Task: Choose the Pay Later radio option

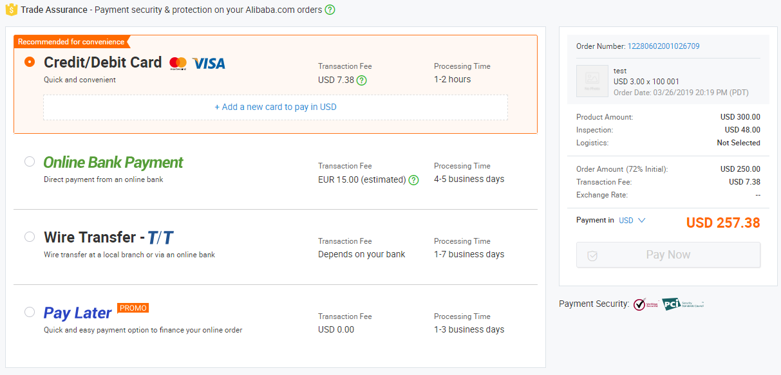Action: [x=30, y=312]
